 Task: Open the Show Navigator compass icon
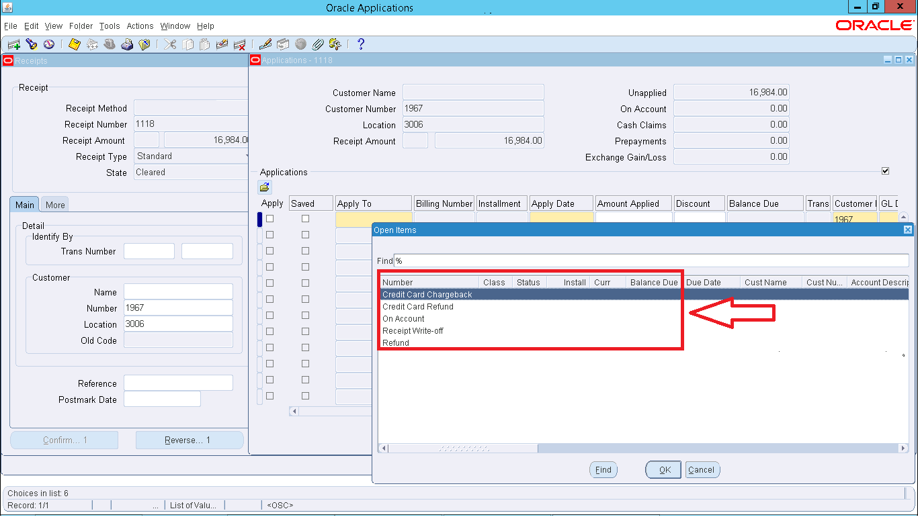tap(48, 44)
